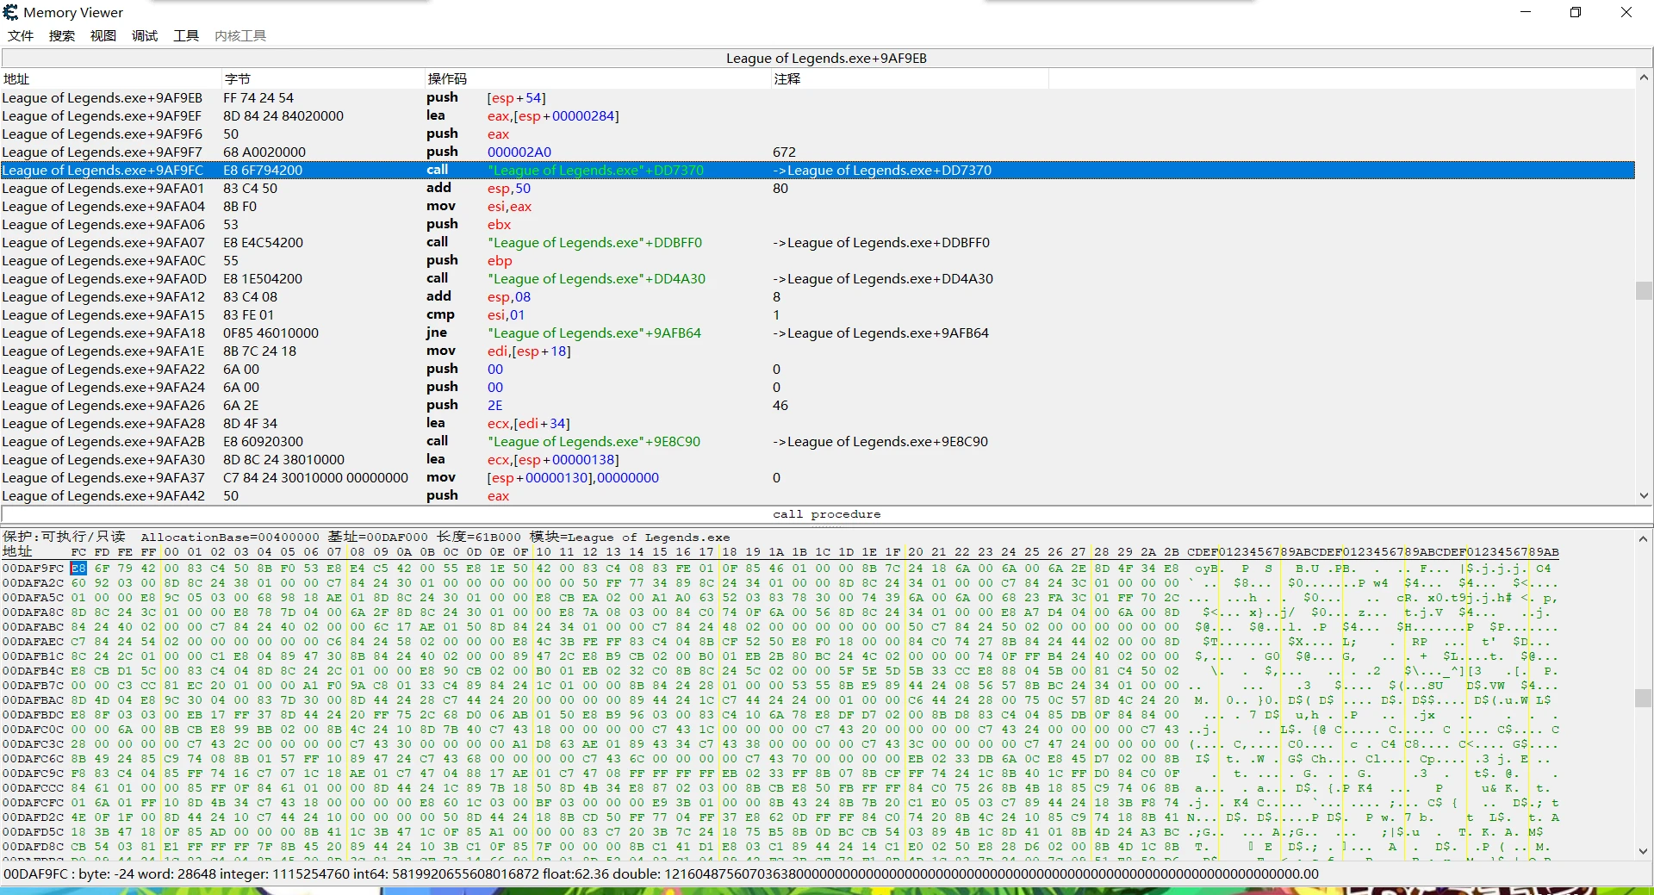
Task: Open the 文件 menu
Action: tap(21, 35)
